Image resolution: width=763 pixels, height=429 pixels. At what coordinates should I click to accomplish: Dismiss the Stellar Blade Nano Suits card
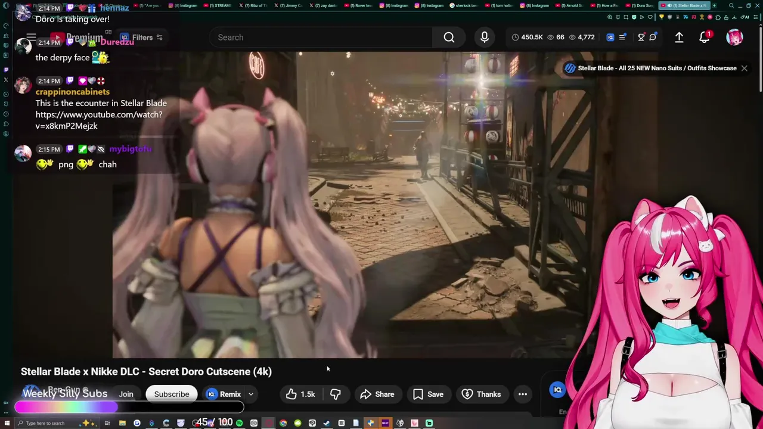(744, 68)
